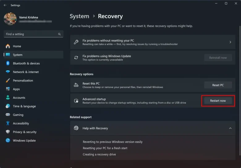Click the globe icon for Help with Recovery
Screen dimensions: 241x168
76,128
